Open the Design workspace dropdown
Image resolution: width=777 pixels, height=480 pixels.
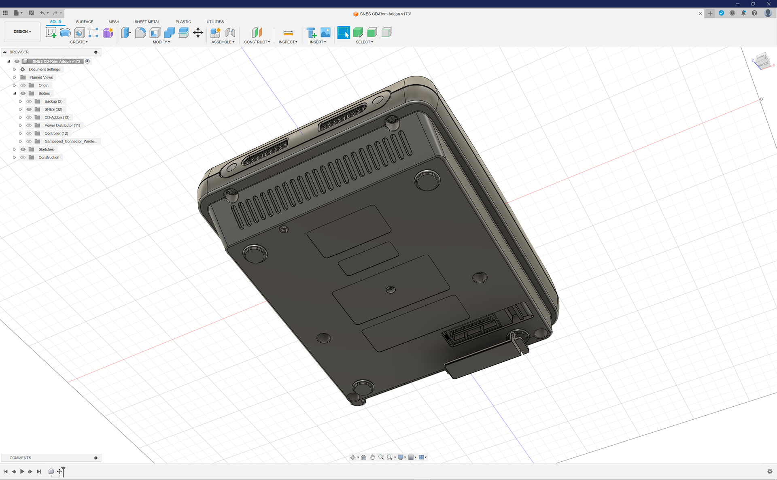click(22, 32)
